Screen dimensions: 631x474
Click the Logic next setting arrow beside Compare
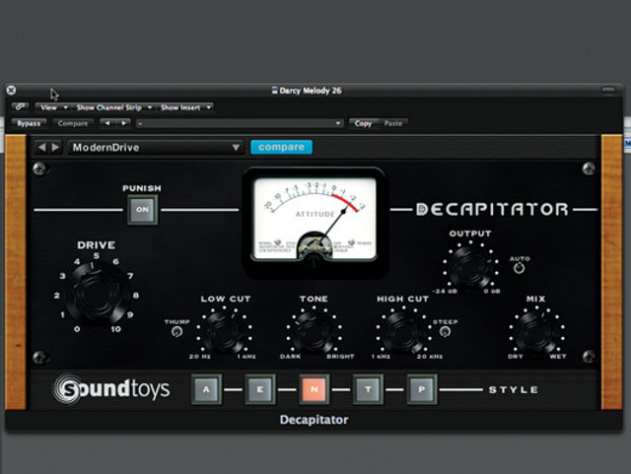tap(123, 123)
